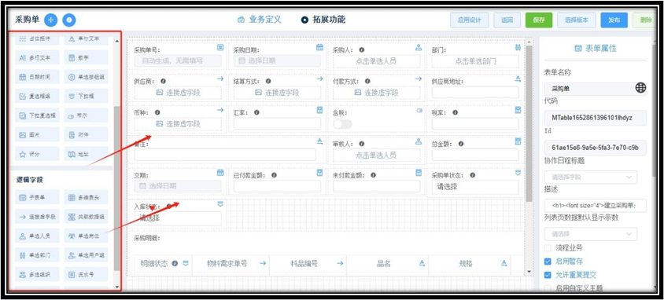Click the 返回 button
664x300 pixels.
pos(507,20)
